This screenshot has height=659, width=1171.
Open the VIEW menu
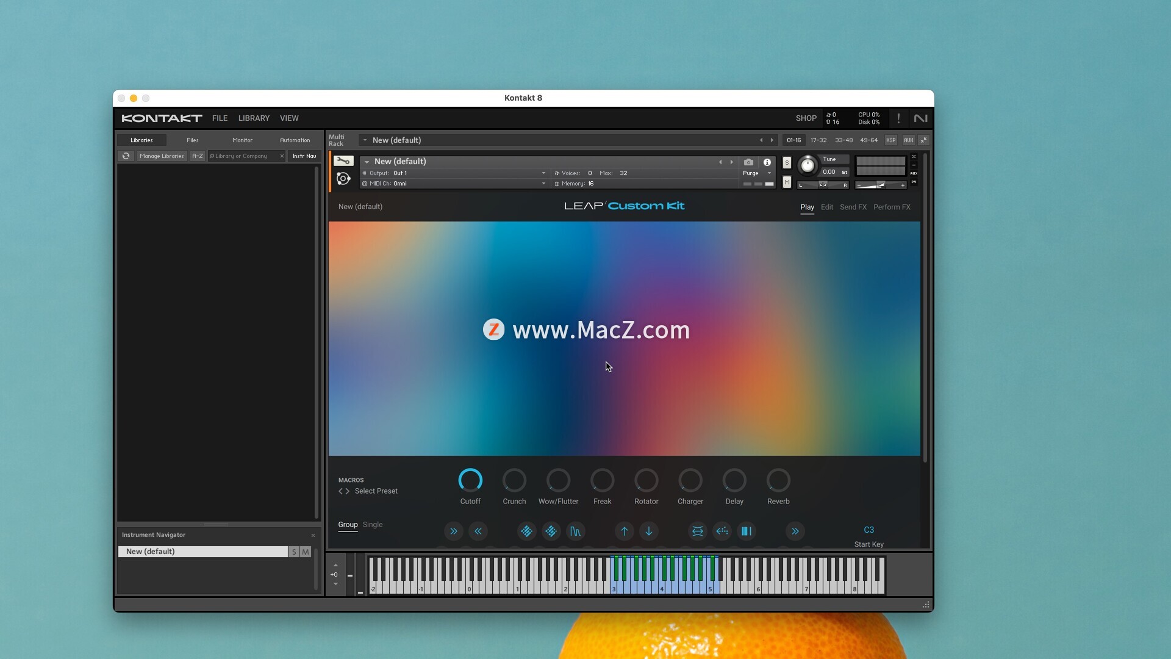pos(289,118)
